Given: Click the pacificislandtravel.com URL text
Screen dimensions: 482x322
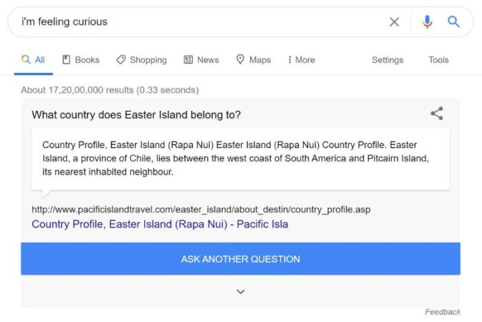Looking at the screenshot, I should click(201, 210).
